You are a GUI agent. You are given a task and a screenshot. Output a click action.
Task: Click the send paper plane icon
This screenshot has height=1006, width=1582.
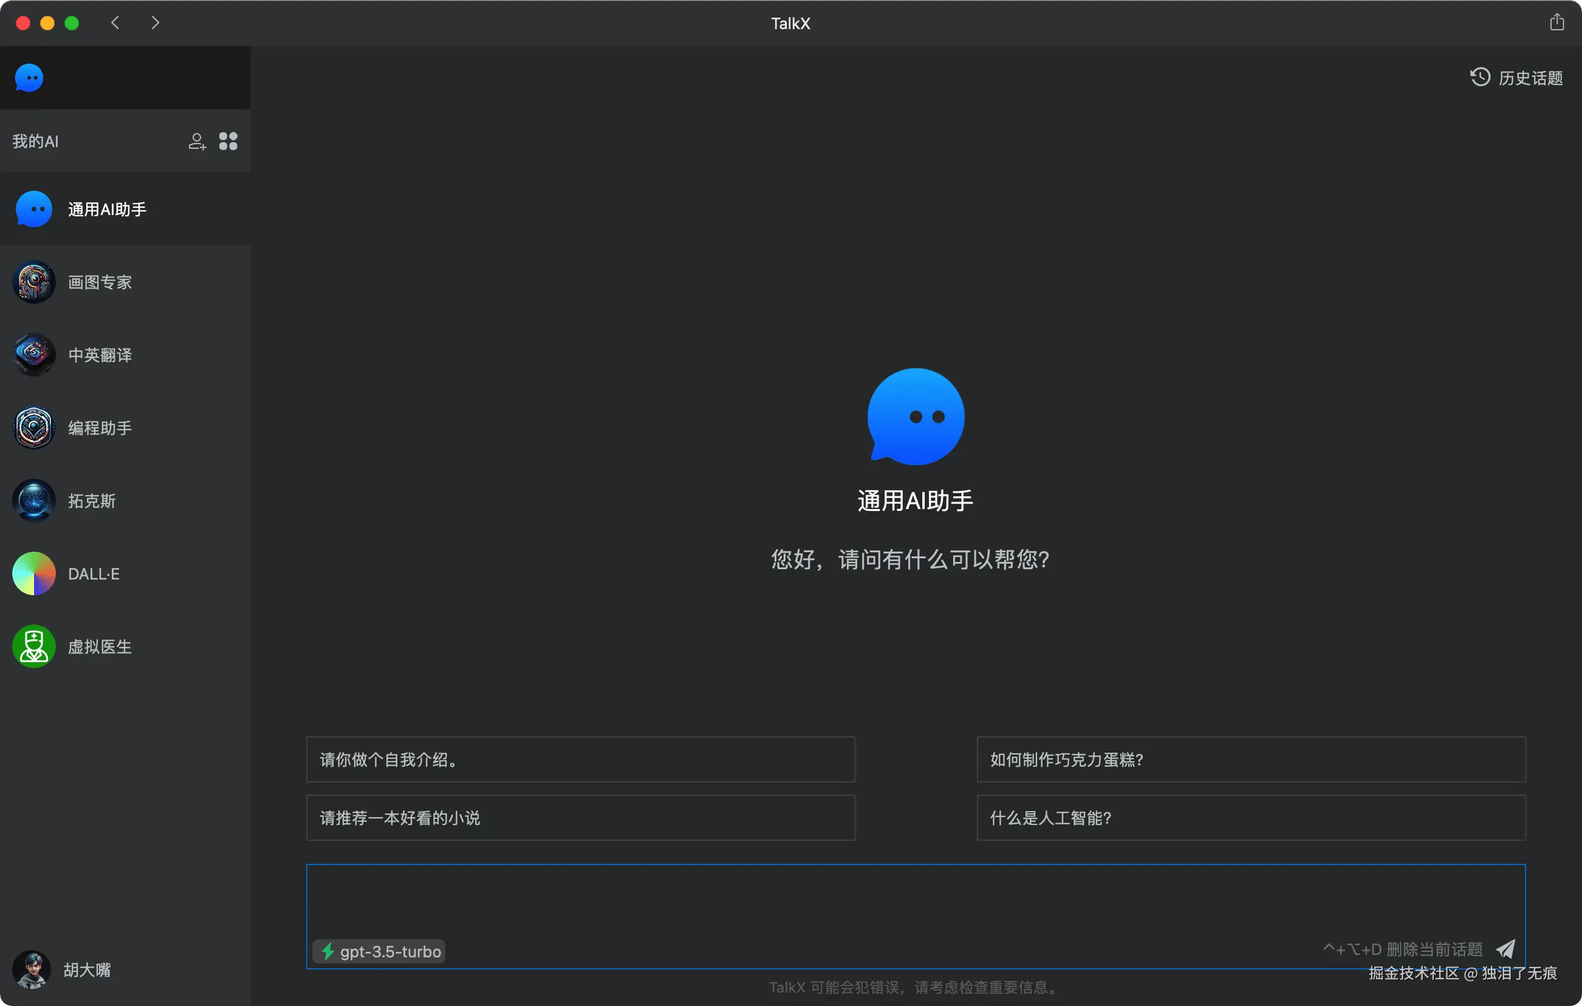click(1505, 949)
